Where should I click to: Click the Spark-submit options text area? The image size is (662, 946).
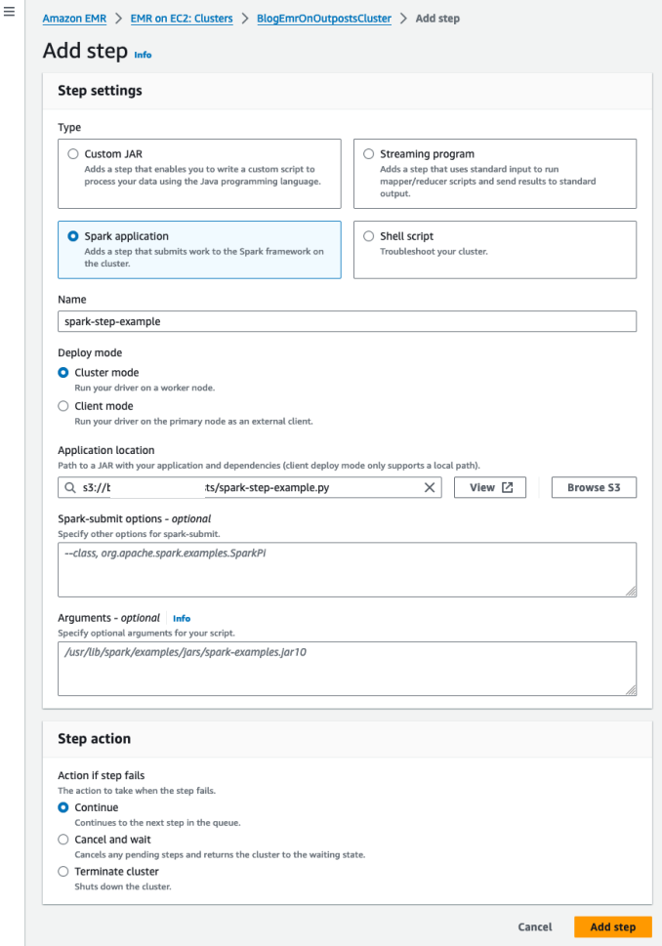347,569
